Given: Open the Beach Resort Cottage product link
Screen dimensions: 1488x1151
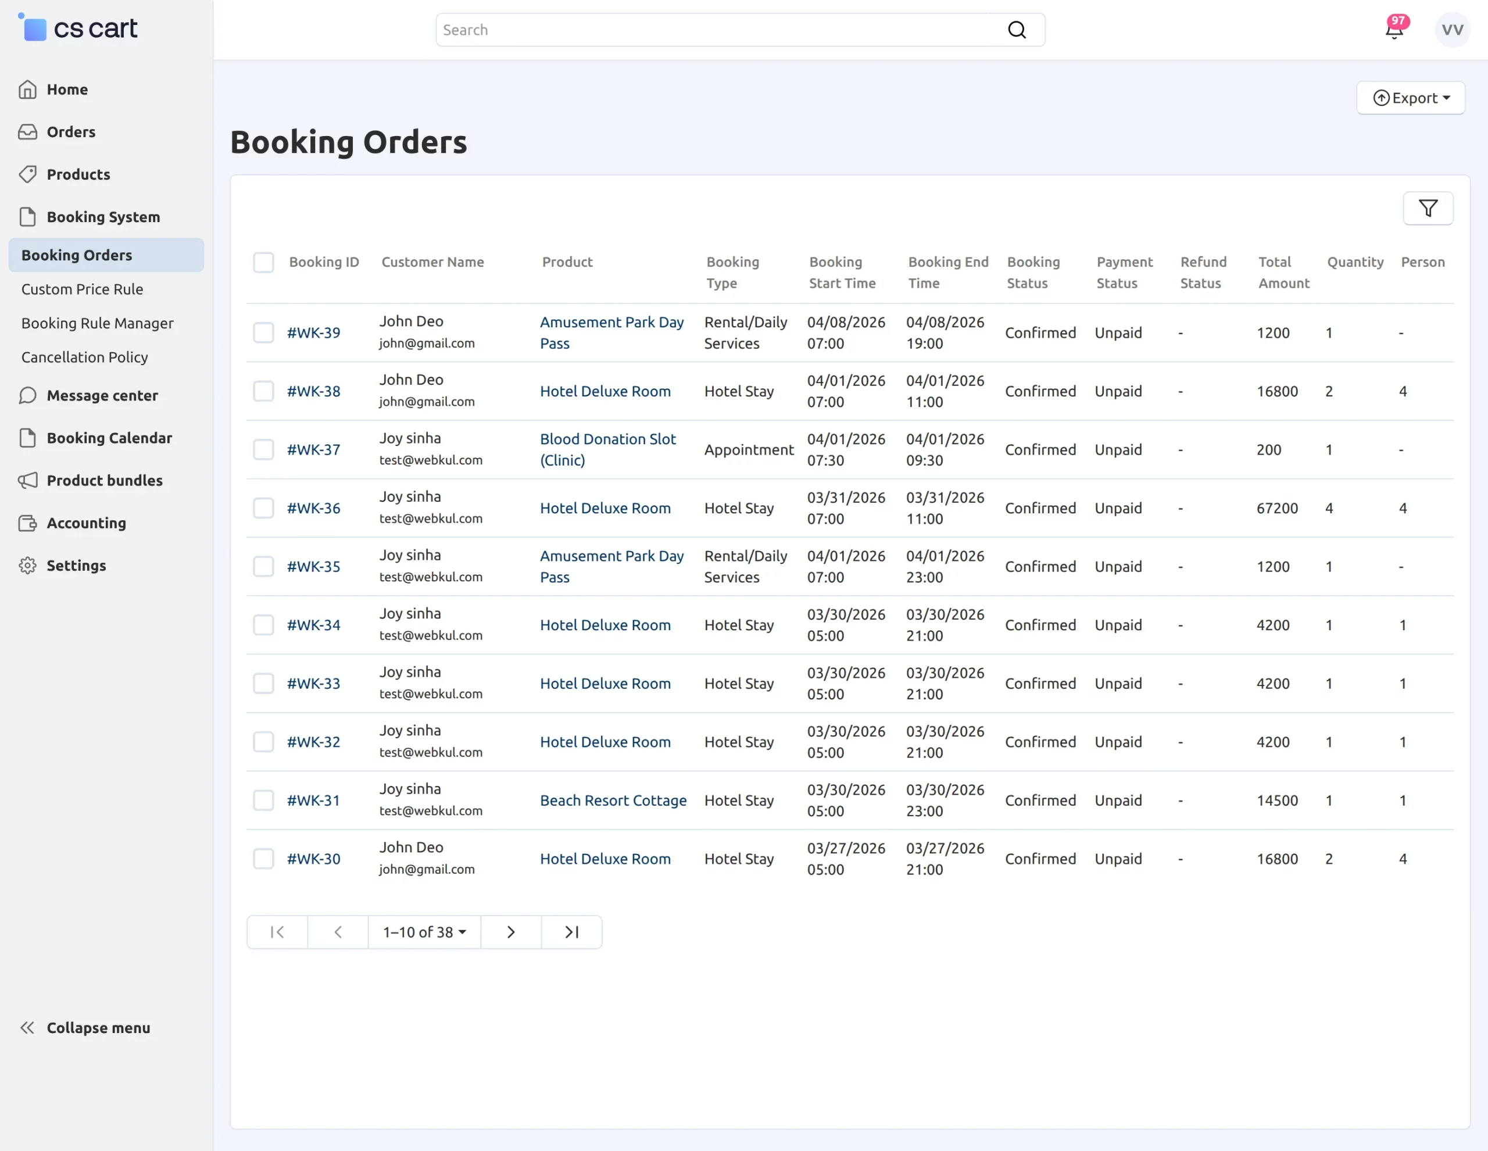Looking at the screenshot, I should [613, 800].
